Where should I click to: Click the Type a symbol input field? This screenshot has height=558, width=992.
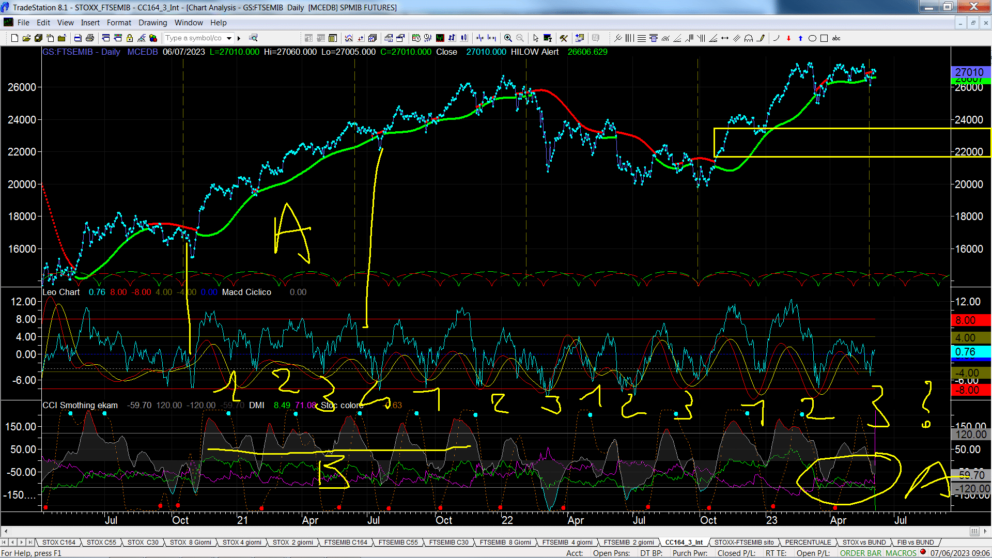[194, 38]
